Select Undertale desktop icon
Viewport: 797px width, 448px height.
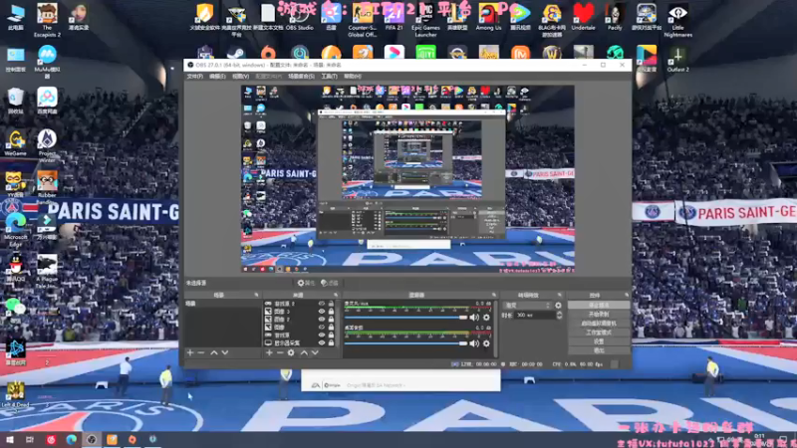pos(583,17)
